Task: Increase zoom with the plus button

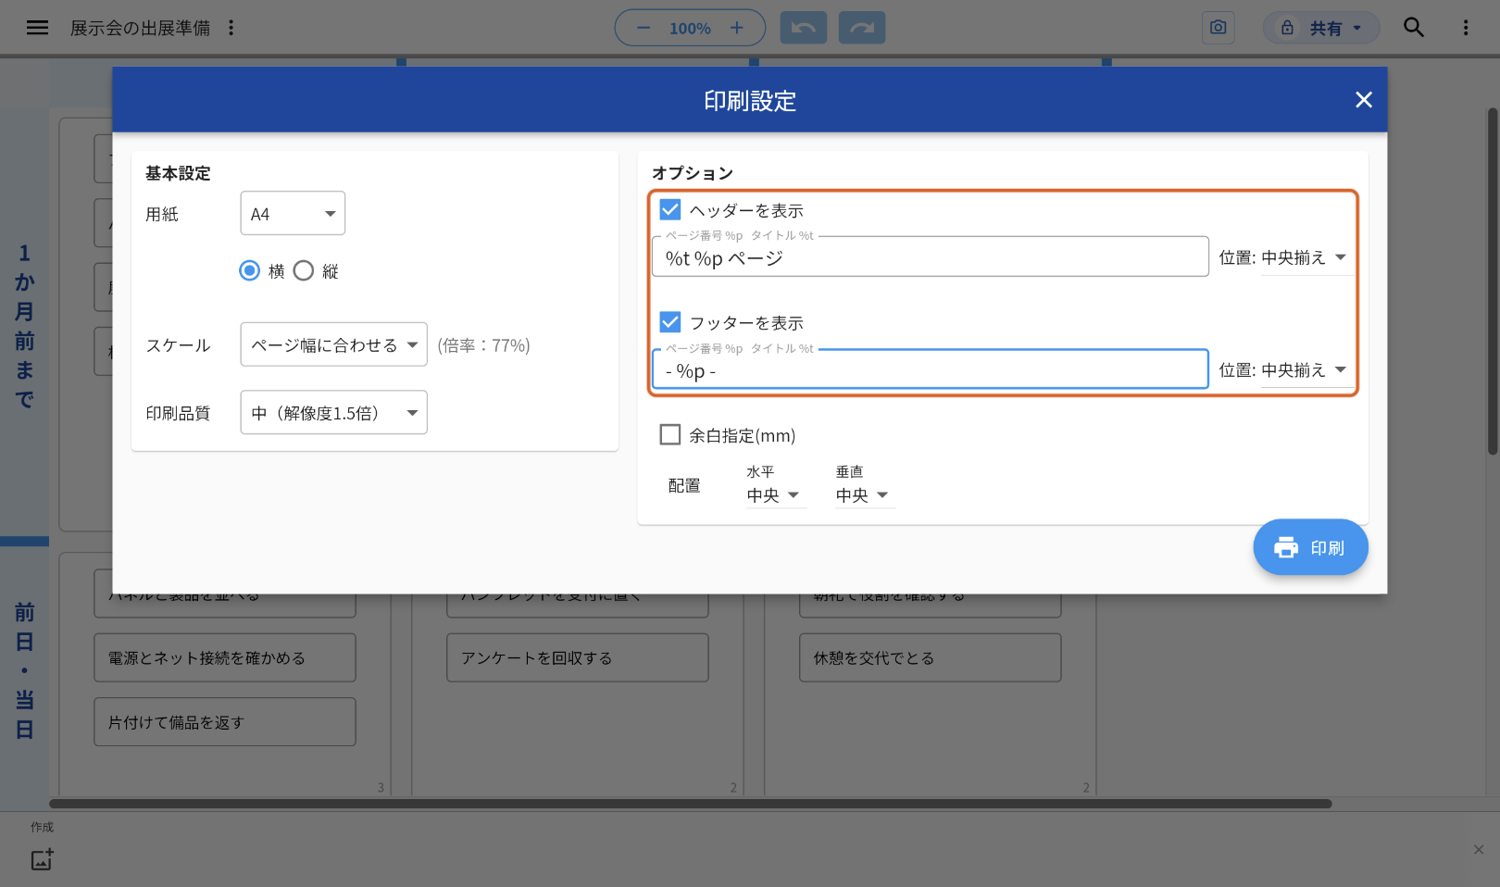Action: 737,28
